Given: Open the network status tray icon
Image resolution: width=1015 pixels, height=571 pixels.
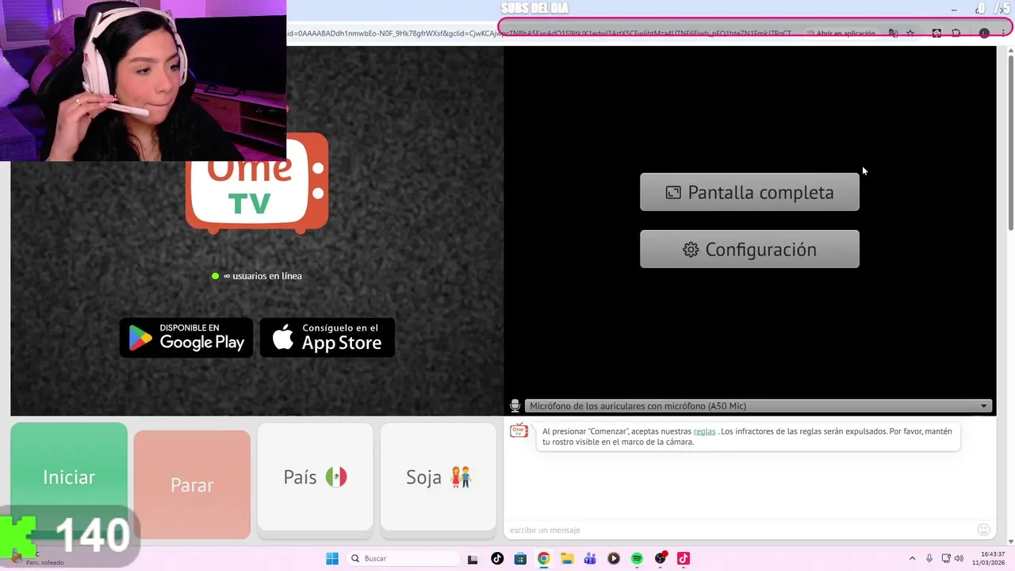Looking at the screenshot, I should (946, 558).
